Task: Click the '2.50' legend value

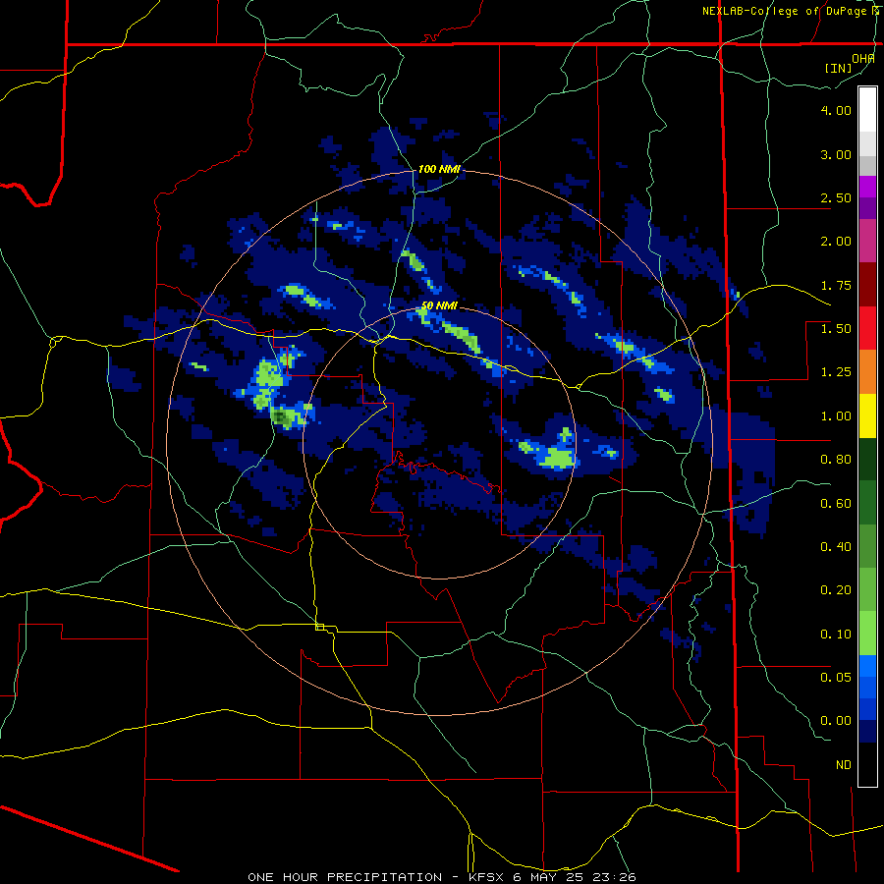Action: 836,197
